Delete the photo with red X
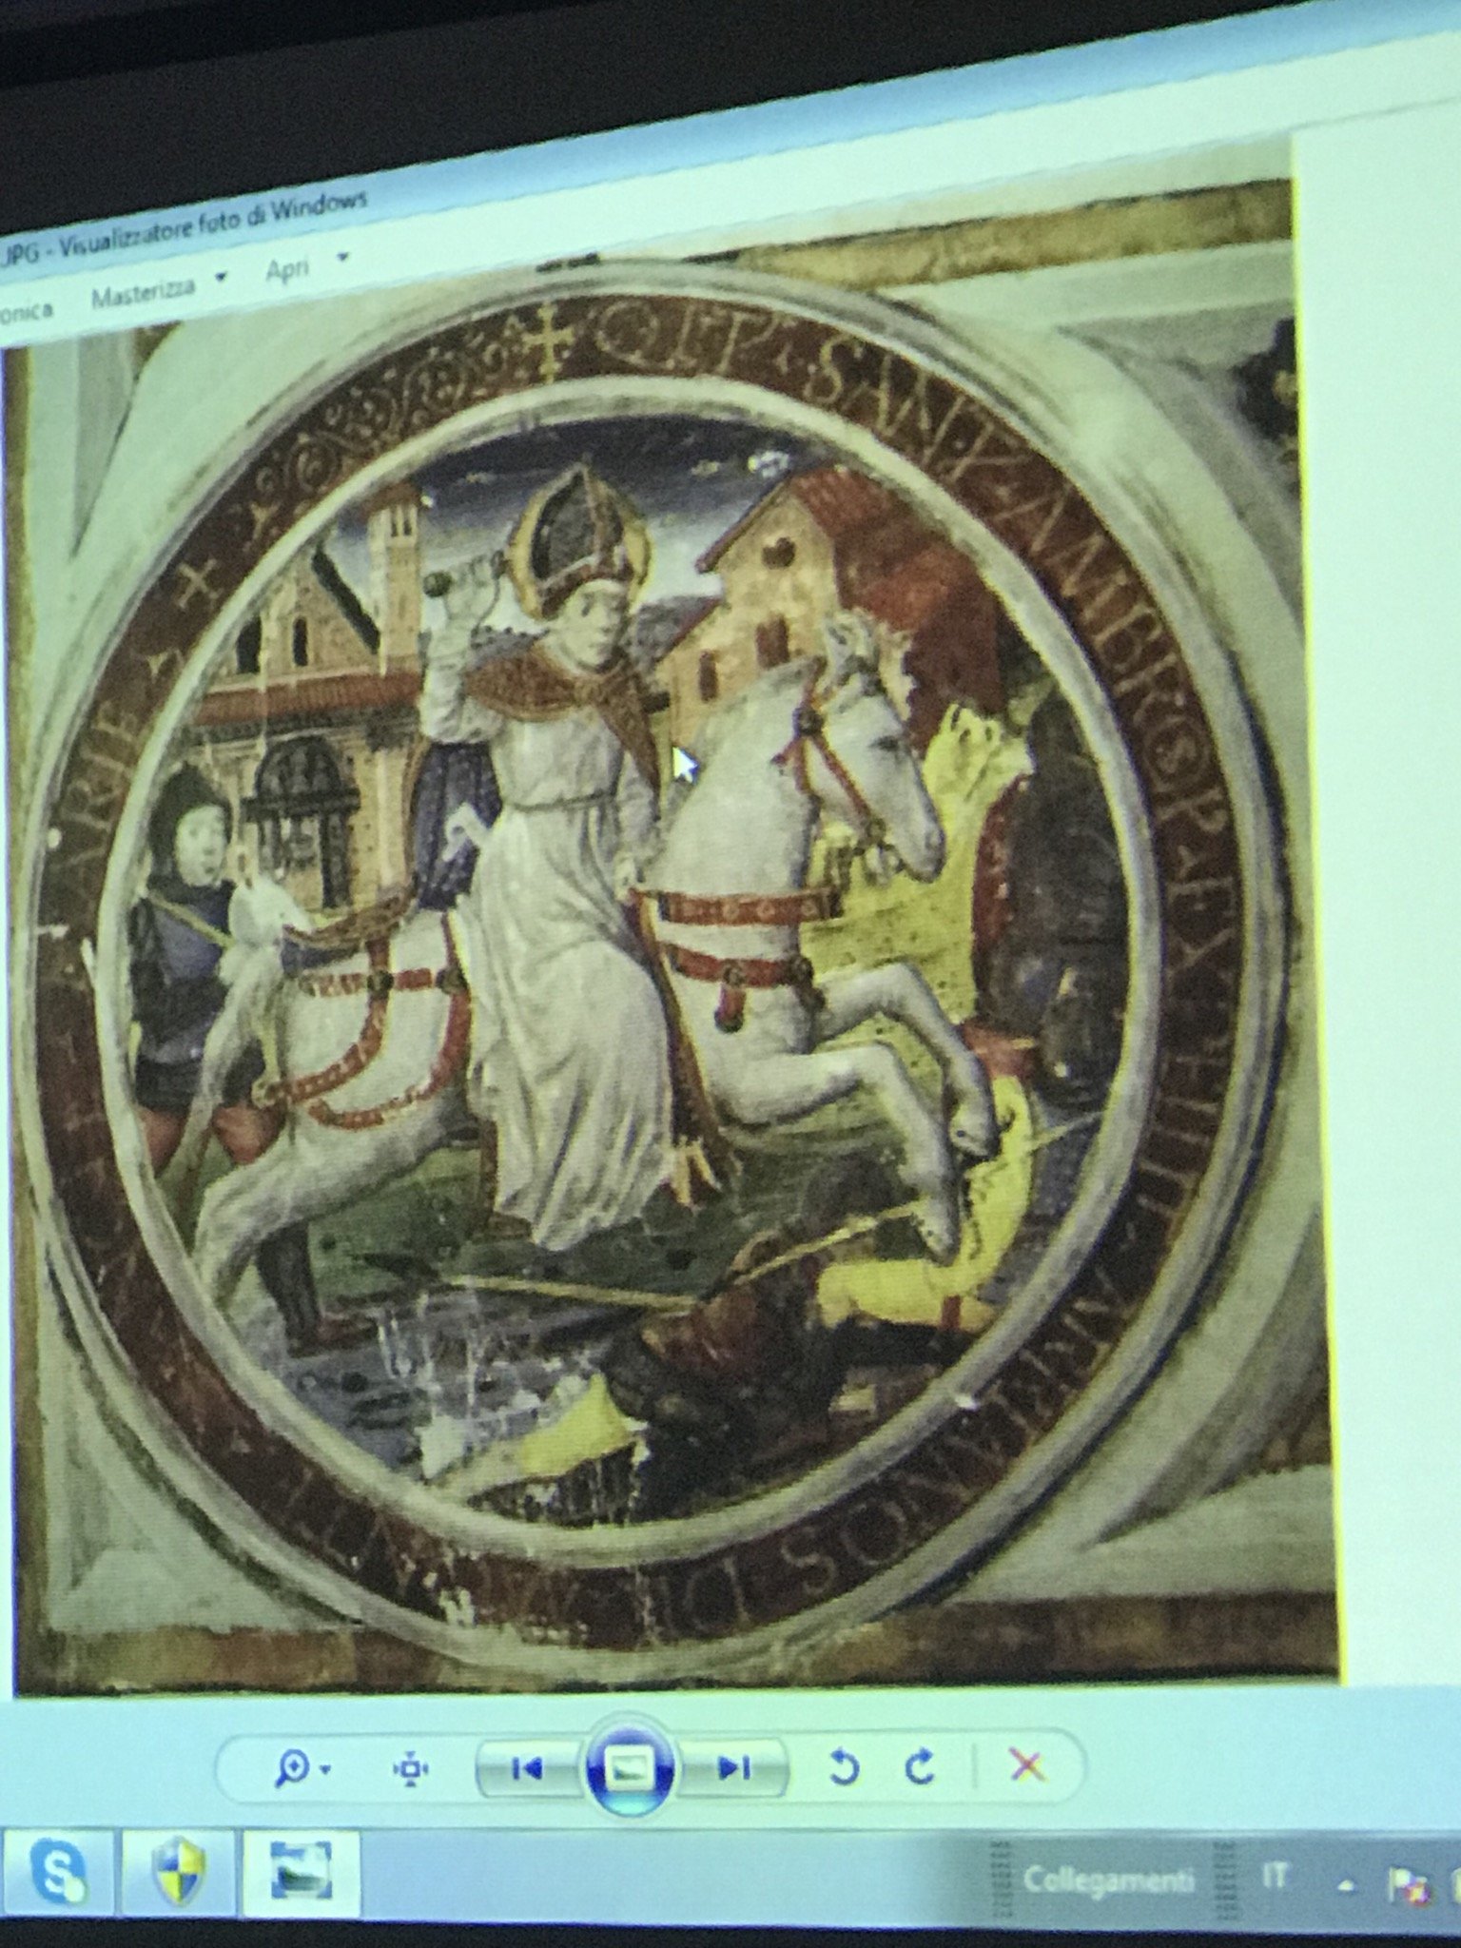Viewport: 1461px width, 1948px height. point(1026,1765)
